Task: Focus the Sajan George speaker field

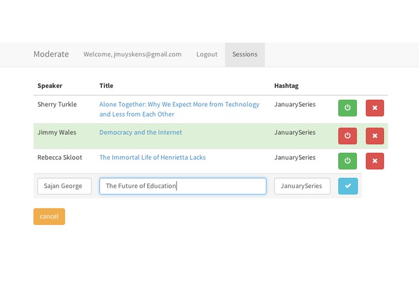Action: tap(65, 186)
